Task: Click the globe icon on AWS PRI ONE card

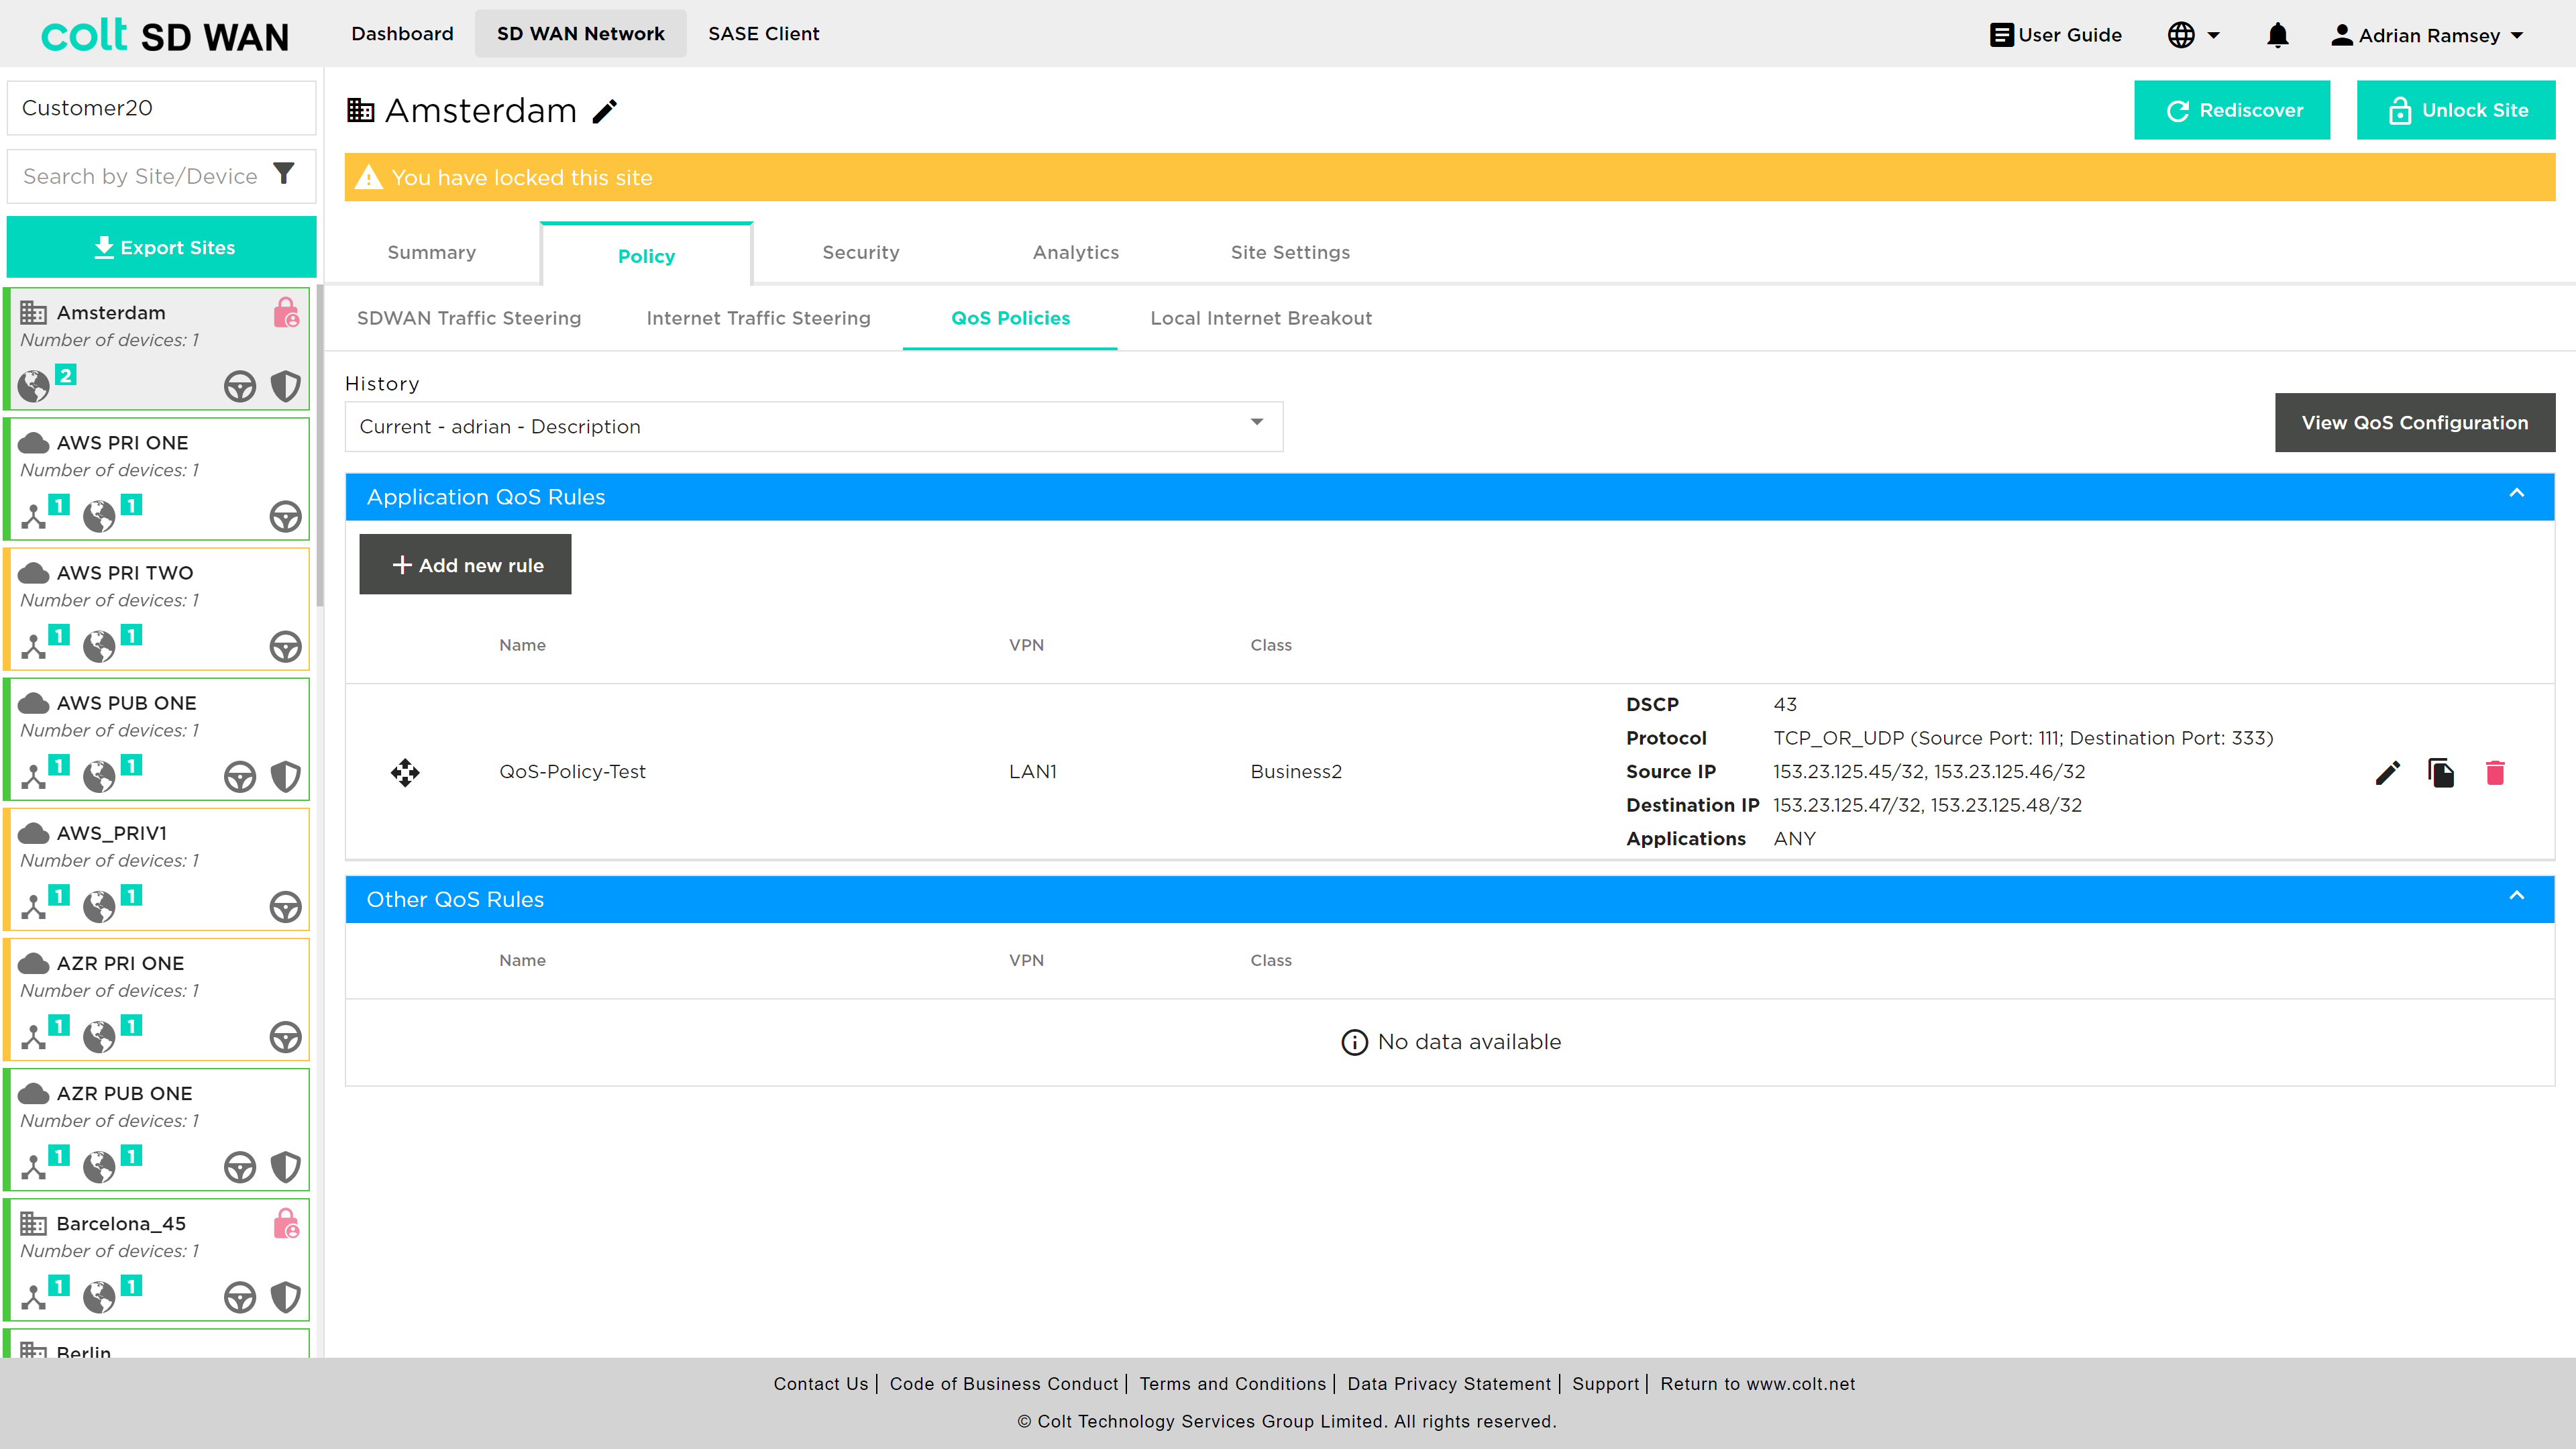Action: (x=99, y=516)
